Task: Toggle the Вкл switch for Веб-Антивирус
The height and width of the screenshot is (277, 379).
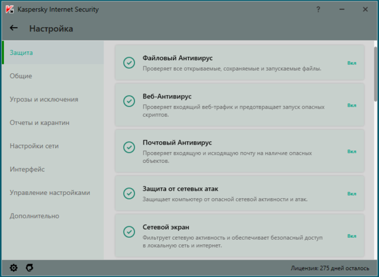Action: (352, 105)
